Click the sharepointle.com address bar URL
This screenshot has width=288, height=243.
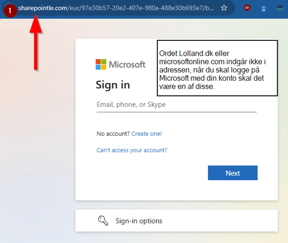click(116, 8)
